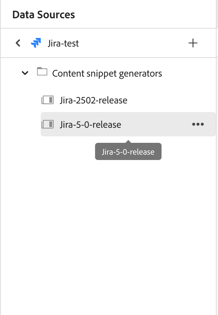
Task: Click empty area below the generators list
Action: pos(108,231)
